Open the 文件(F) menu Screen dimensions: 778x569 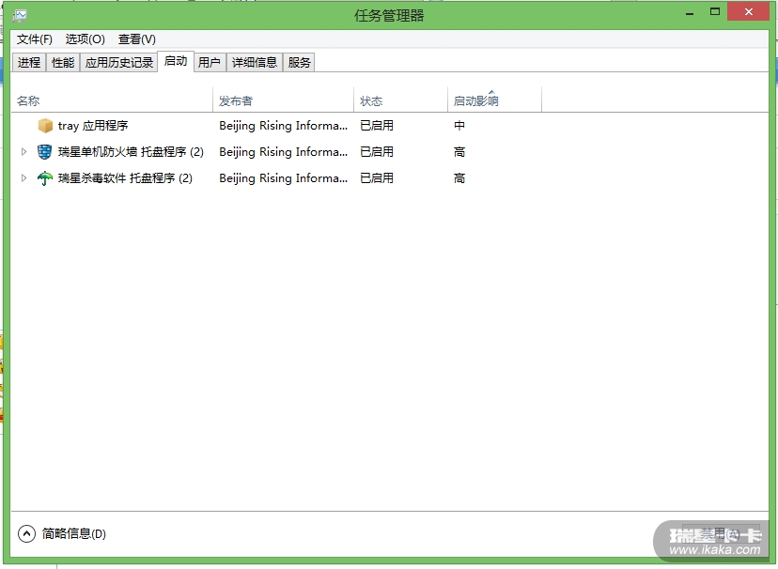click(x=34, y=39)
